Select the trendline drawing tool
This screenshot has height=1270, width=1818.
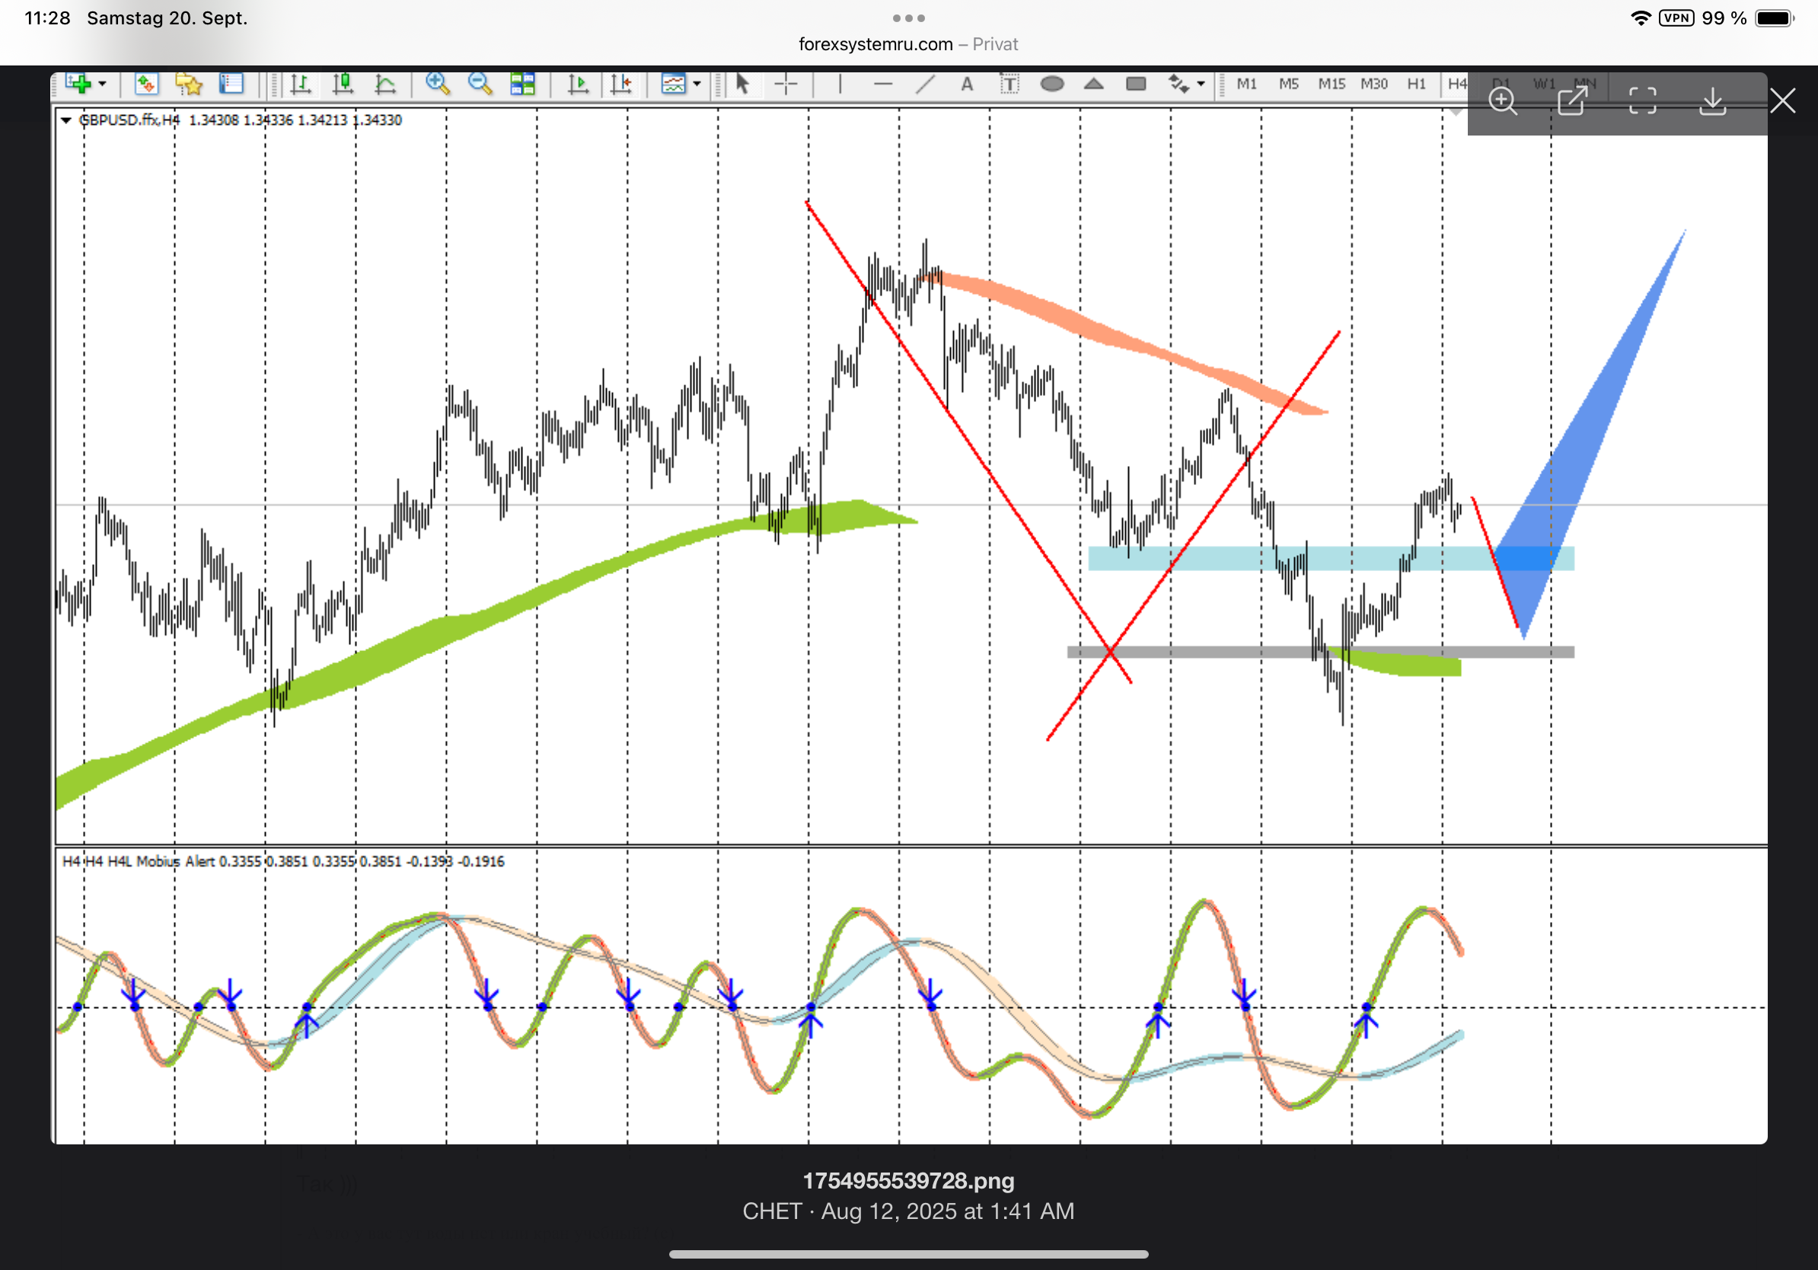pyautogui.click(x=925, y=84)
